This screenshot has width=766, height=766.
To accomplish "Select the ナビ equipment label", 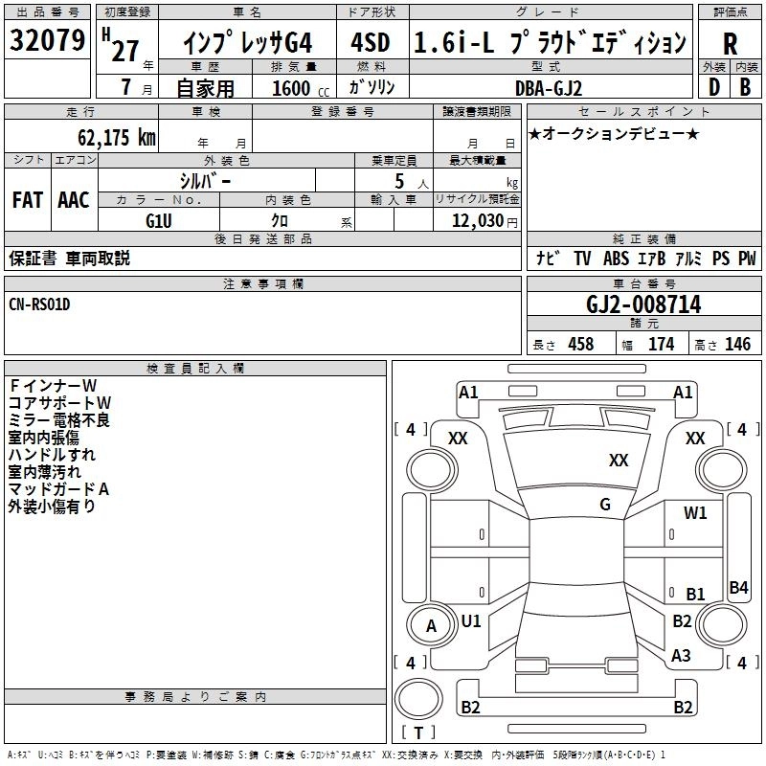I will coord(548,259).
